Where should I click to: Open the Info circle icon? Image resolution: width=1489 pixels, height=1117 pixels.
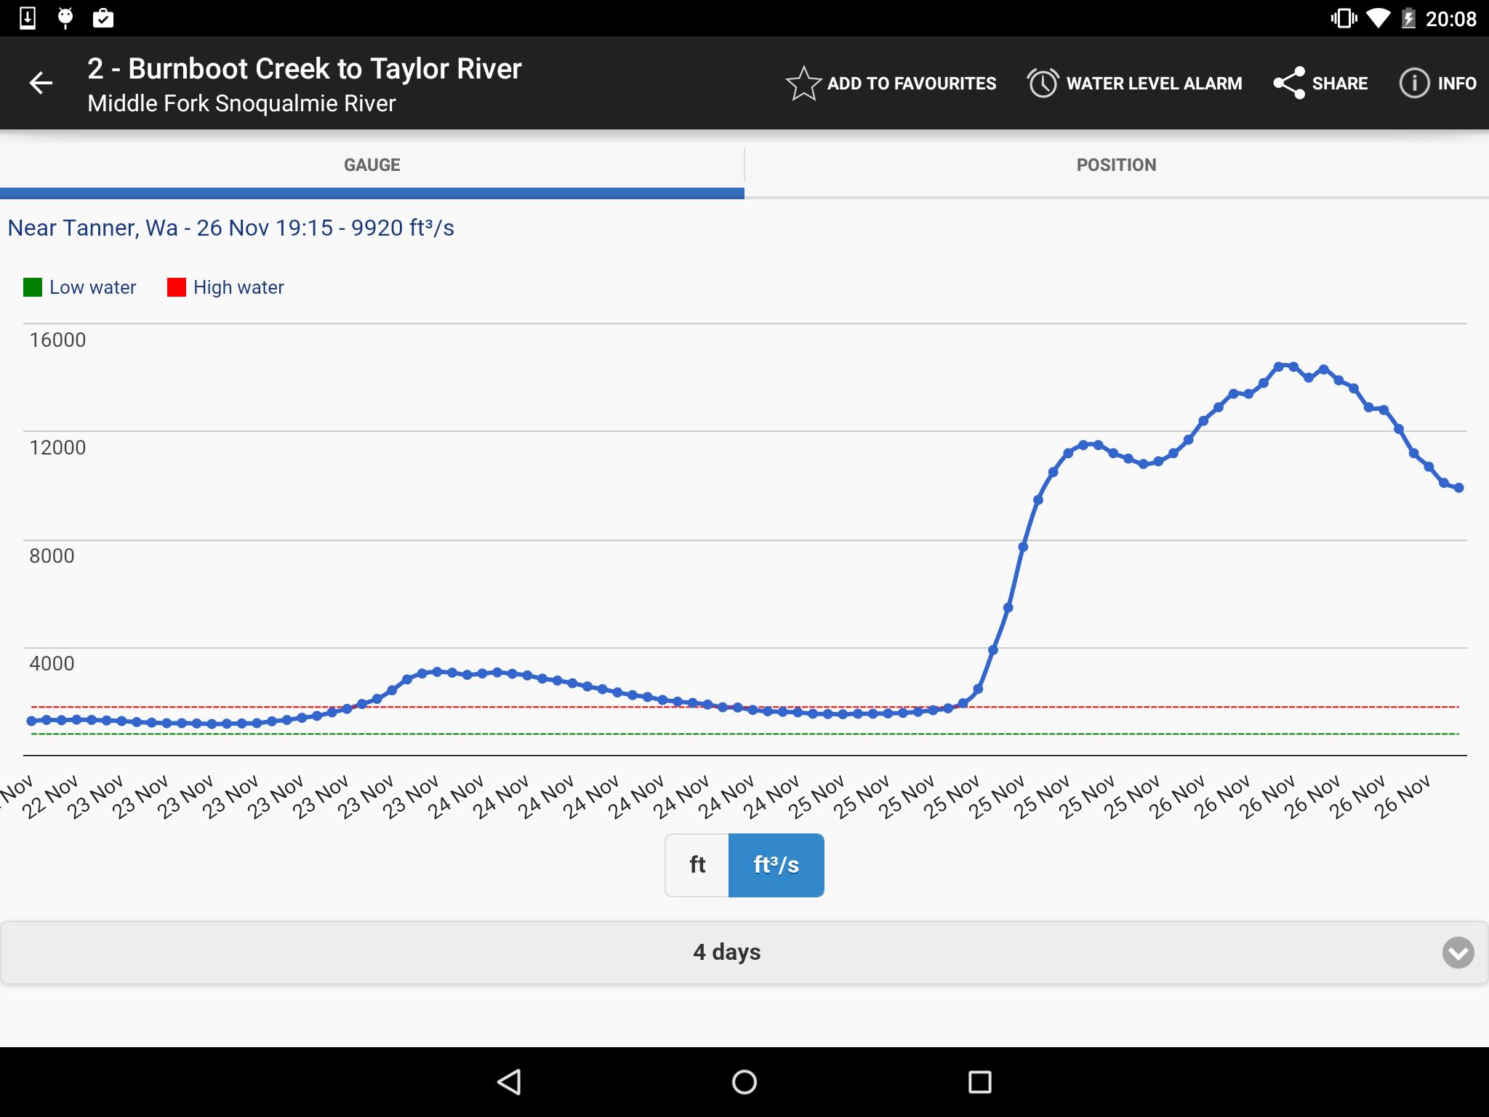click(1414, 83)
